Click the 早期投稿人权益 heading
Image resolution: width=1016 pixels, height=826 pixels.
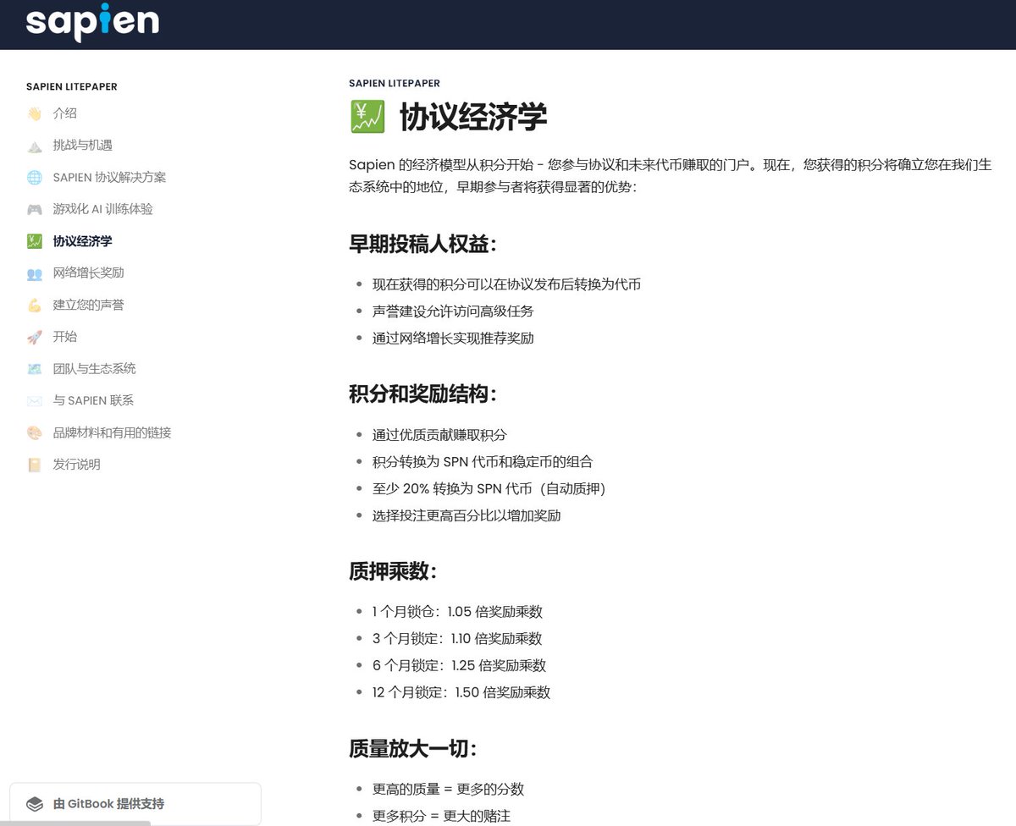[422, 244]
